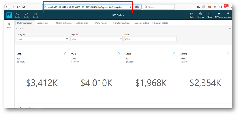
Task: Click the $2,354K Central KPI value
Action: [205, 83]
